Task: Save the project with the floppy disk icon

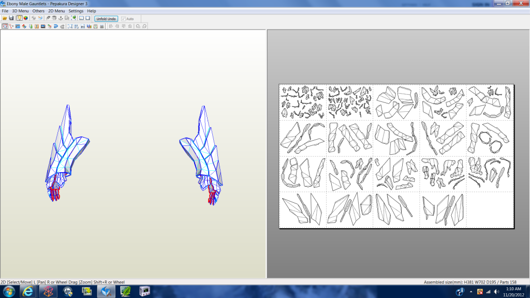Action: [11, 18]
